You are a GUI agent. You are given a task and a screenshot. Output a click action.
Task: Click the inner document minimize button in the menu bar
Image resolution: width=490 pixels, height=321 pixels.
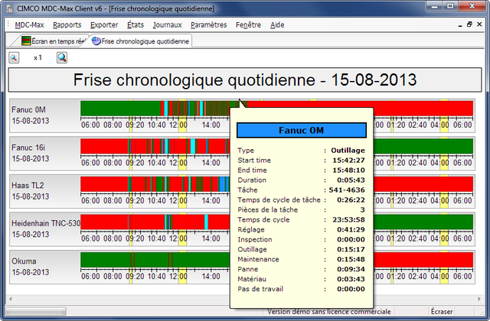(x=460, y=25)
